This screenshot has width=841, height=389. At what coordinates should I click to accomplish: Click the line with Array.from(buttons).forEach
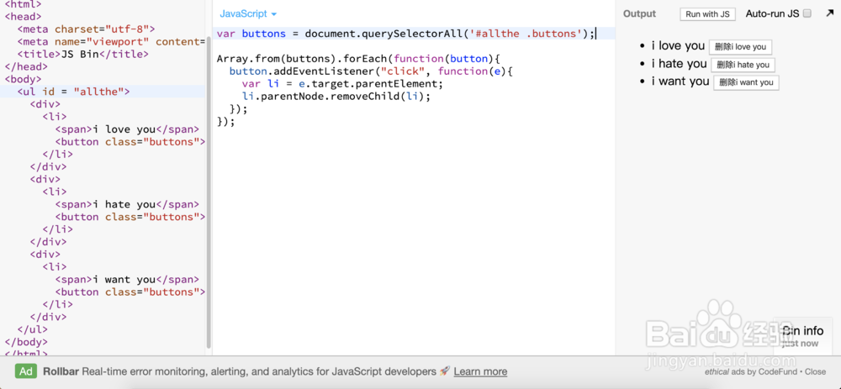click(x=358, y=59)
